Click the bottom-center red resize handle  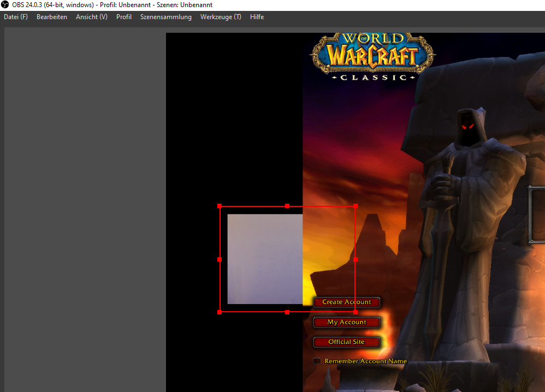tap(287, 312)
